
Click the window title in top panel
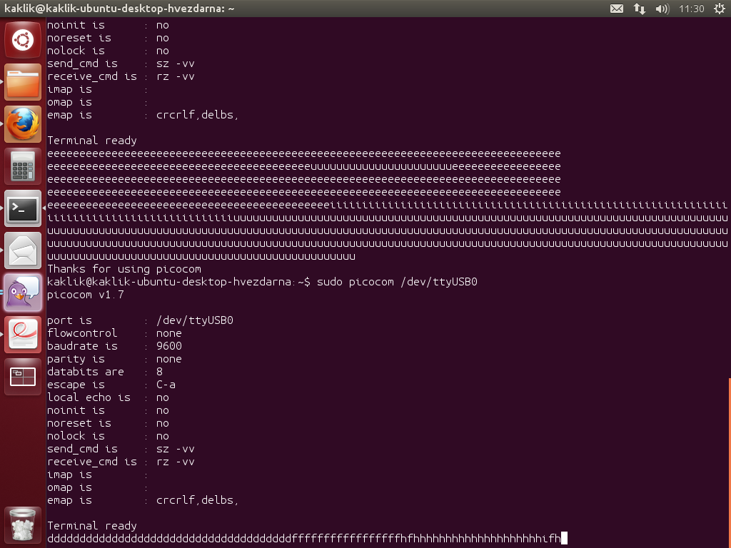click(120, 9)
